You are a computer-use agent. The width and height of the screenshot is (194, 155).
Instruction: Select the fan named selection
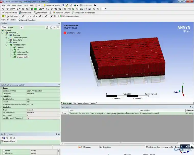point(18,49)
